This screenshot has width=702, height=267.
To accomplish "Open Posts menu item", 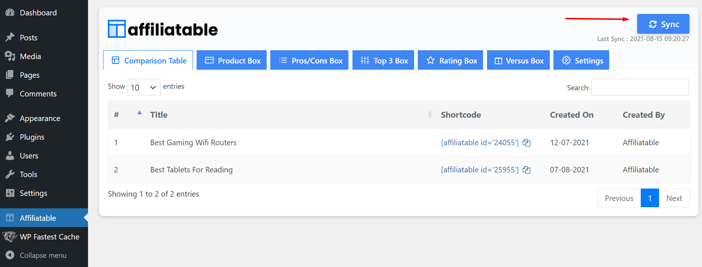I will pyautogui.click(x=29, y=37).
